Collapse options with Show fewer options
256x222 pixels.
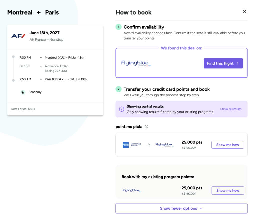(x=181, y=208)
